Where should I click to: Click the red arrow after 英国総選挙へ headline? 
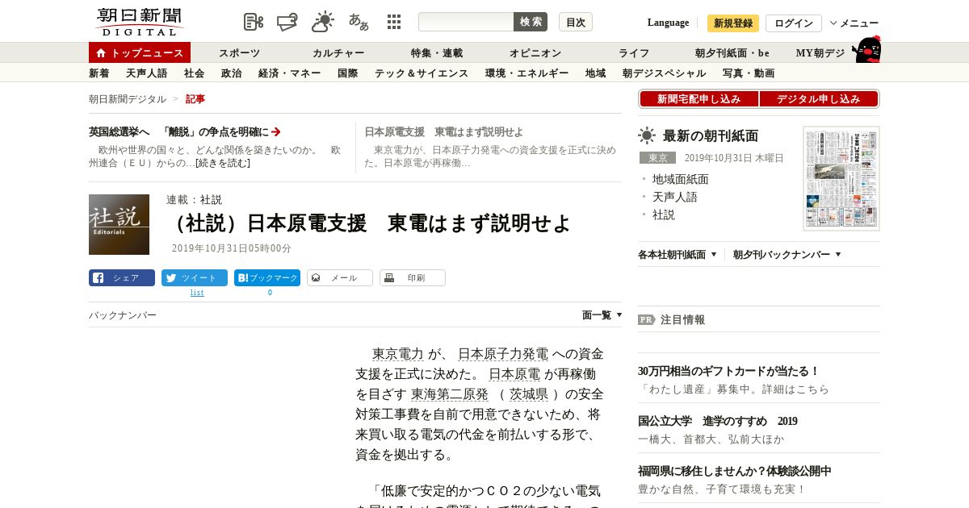click(x=276, y=132)
